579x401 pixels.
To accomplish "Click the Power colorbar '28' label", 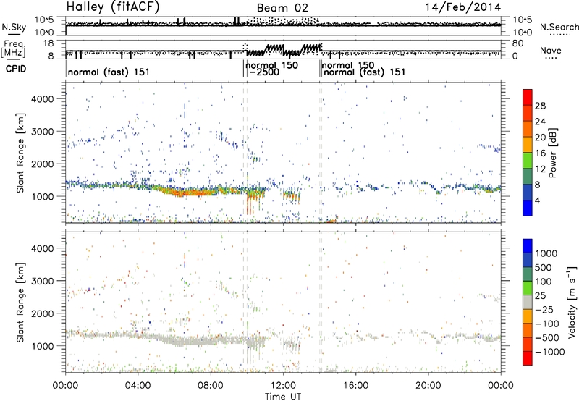I will pos(540,106).
